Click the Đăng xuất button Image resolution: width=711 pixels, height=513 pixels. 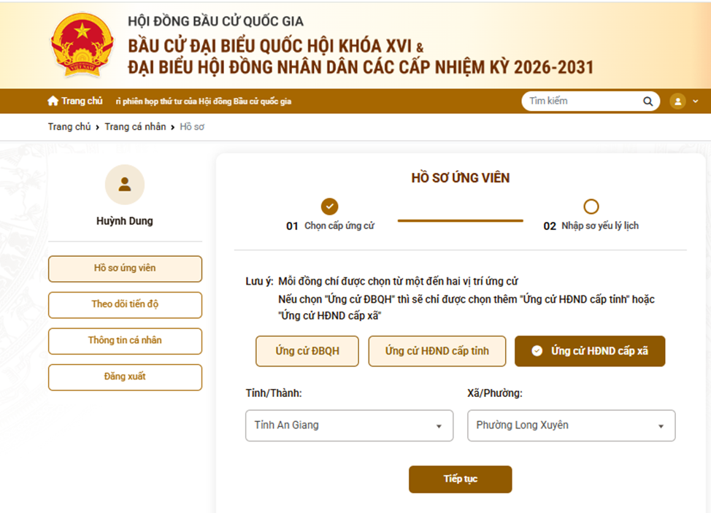click(125, 377)
